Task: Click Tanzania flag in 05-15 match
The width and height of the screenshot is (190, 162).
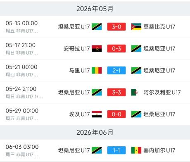Action: [x=97, y=26]
